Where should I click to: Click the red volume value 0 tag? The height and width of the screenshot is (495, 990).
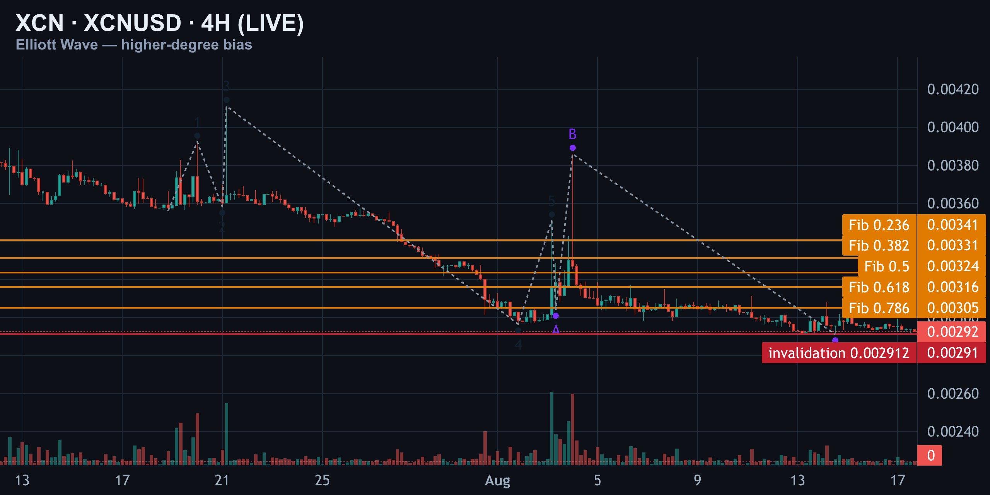click(930, 455)
